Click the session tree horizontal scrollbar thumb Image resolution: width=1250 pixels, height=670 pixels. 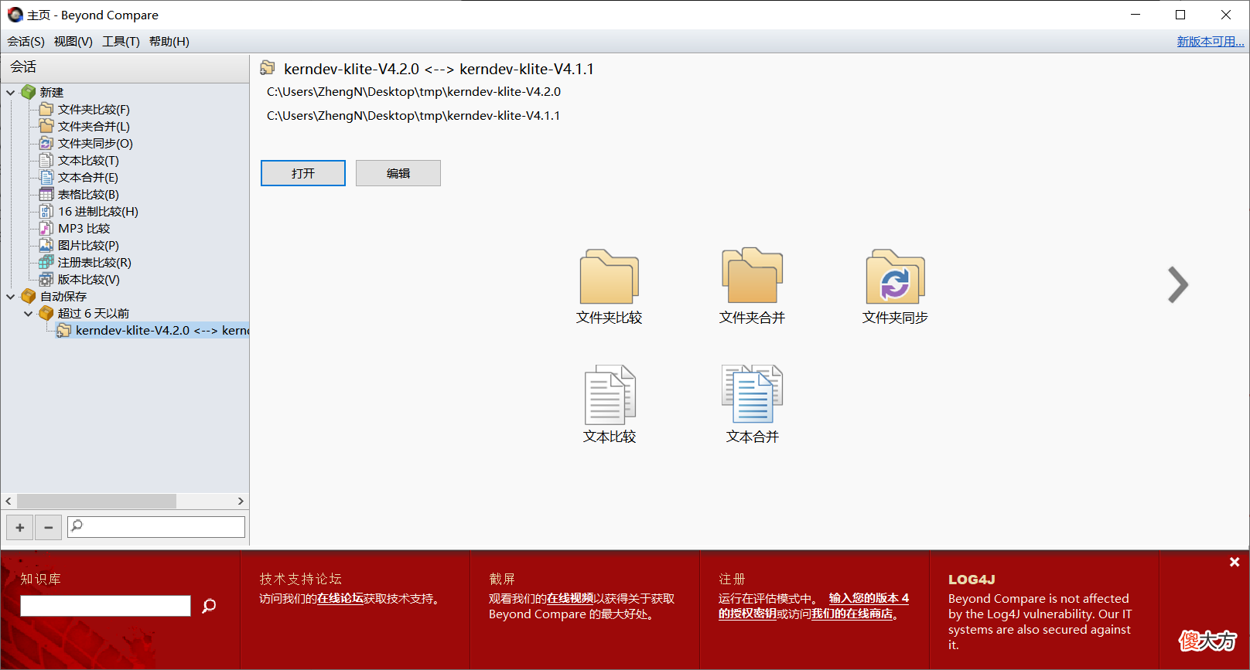coord(97,501)
